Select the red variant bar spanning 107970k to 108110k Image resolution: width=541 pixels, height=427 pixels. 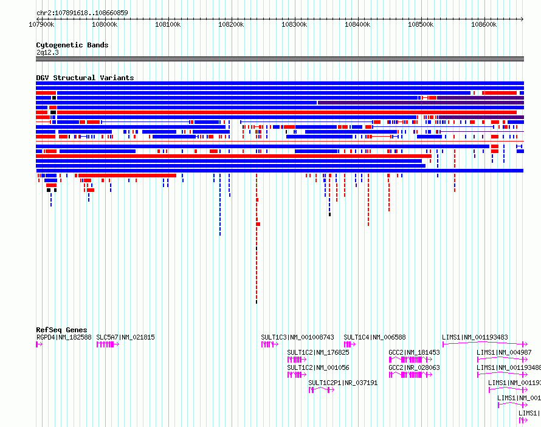[127, 176]
